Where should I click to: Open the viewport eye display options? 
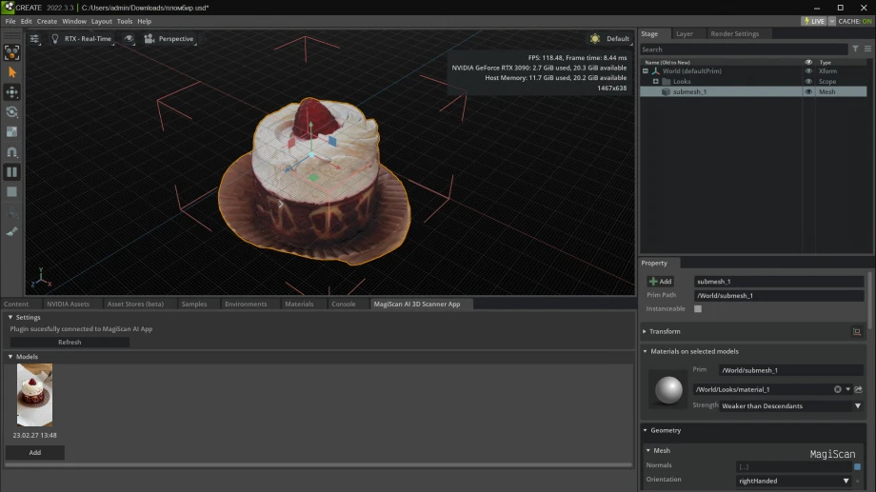[129, 38]
